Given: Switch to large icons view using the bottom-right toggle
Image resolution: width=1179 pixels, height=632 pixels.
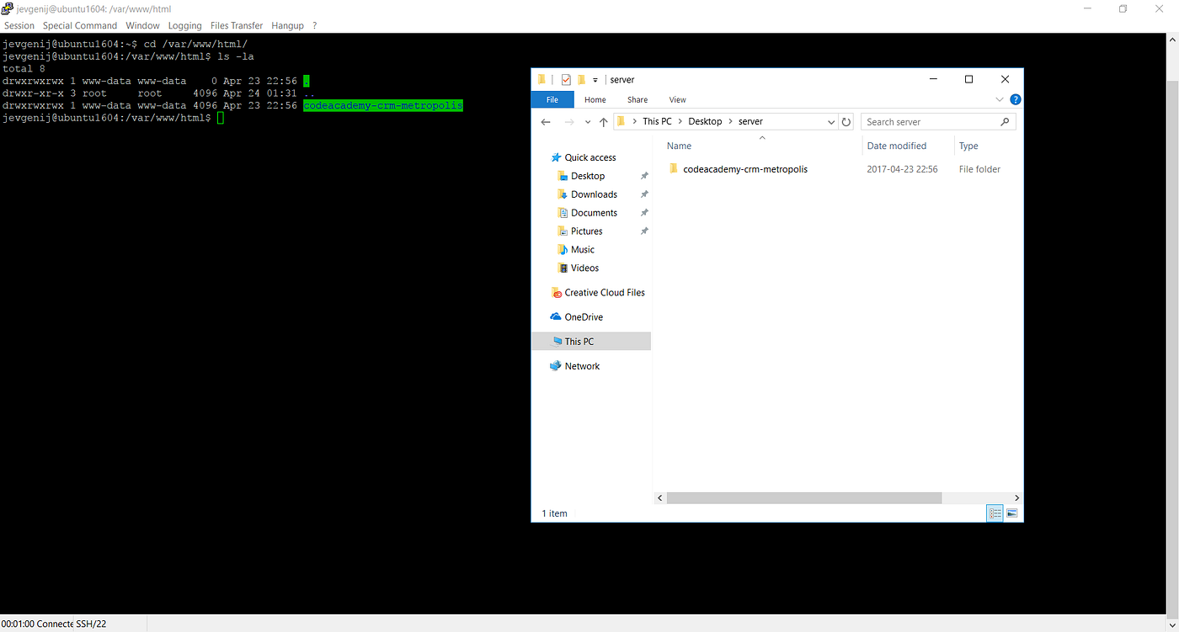Looking at the screenshot, I should pos(1011,513).
